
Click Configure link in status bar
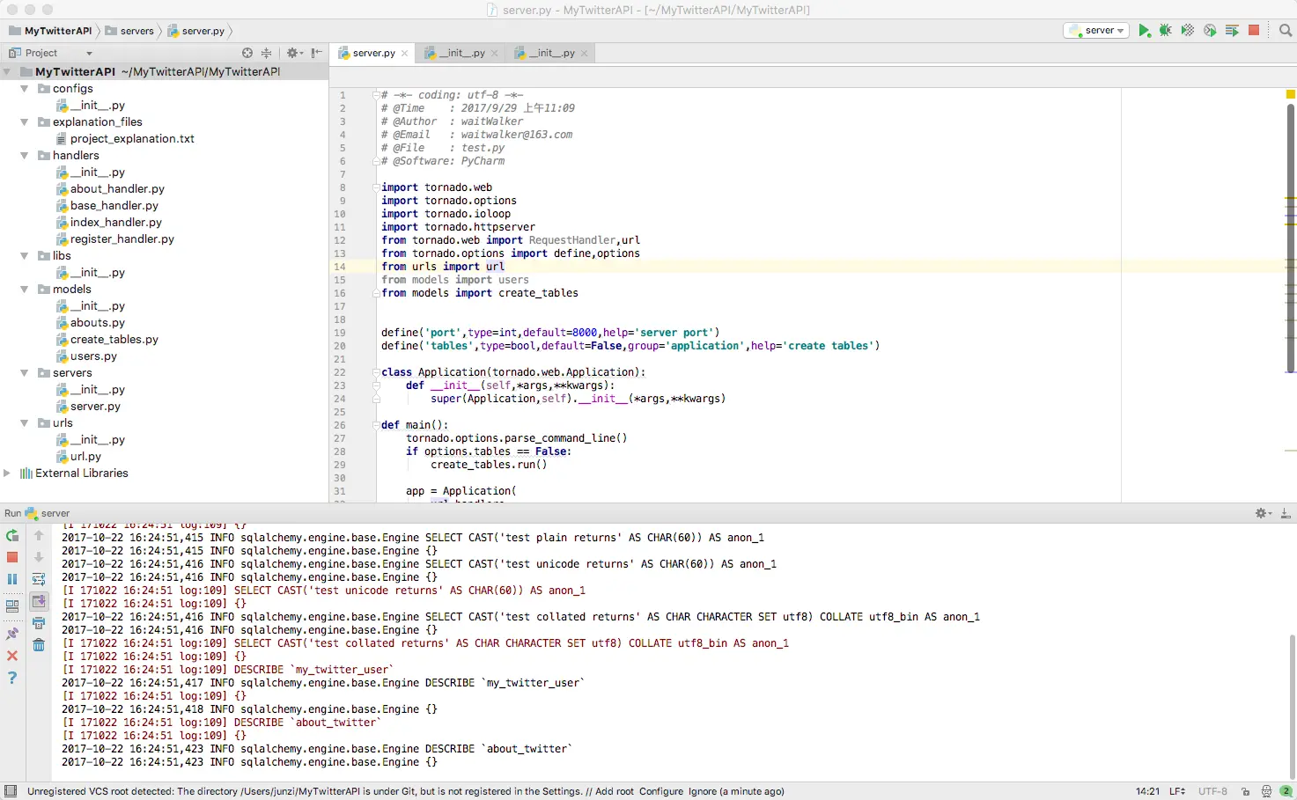pyautogui.click(x=660, y=791)
